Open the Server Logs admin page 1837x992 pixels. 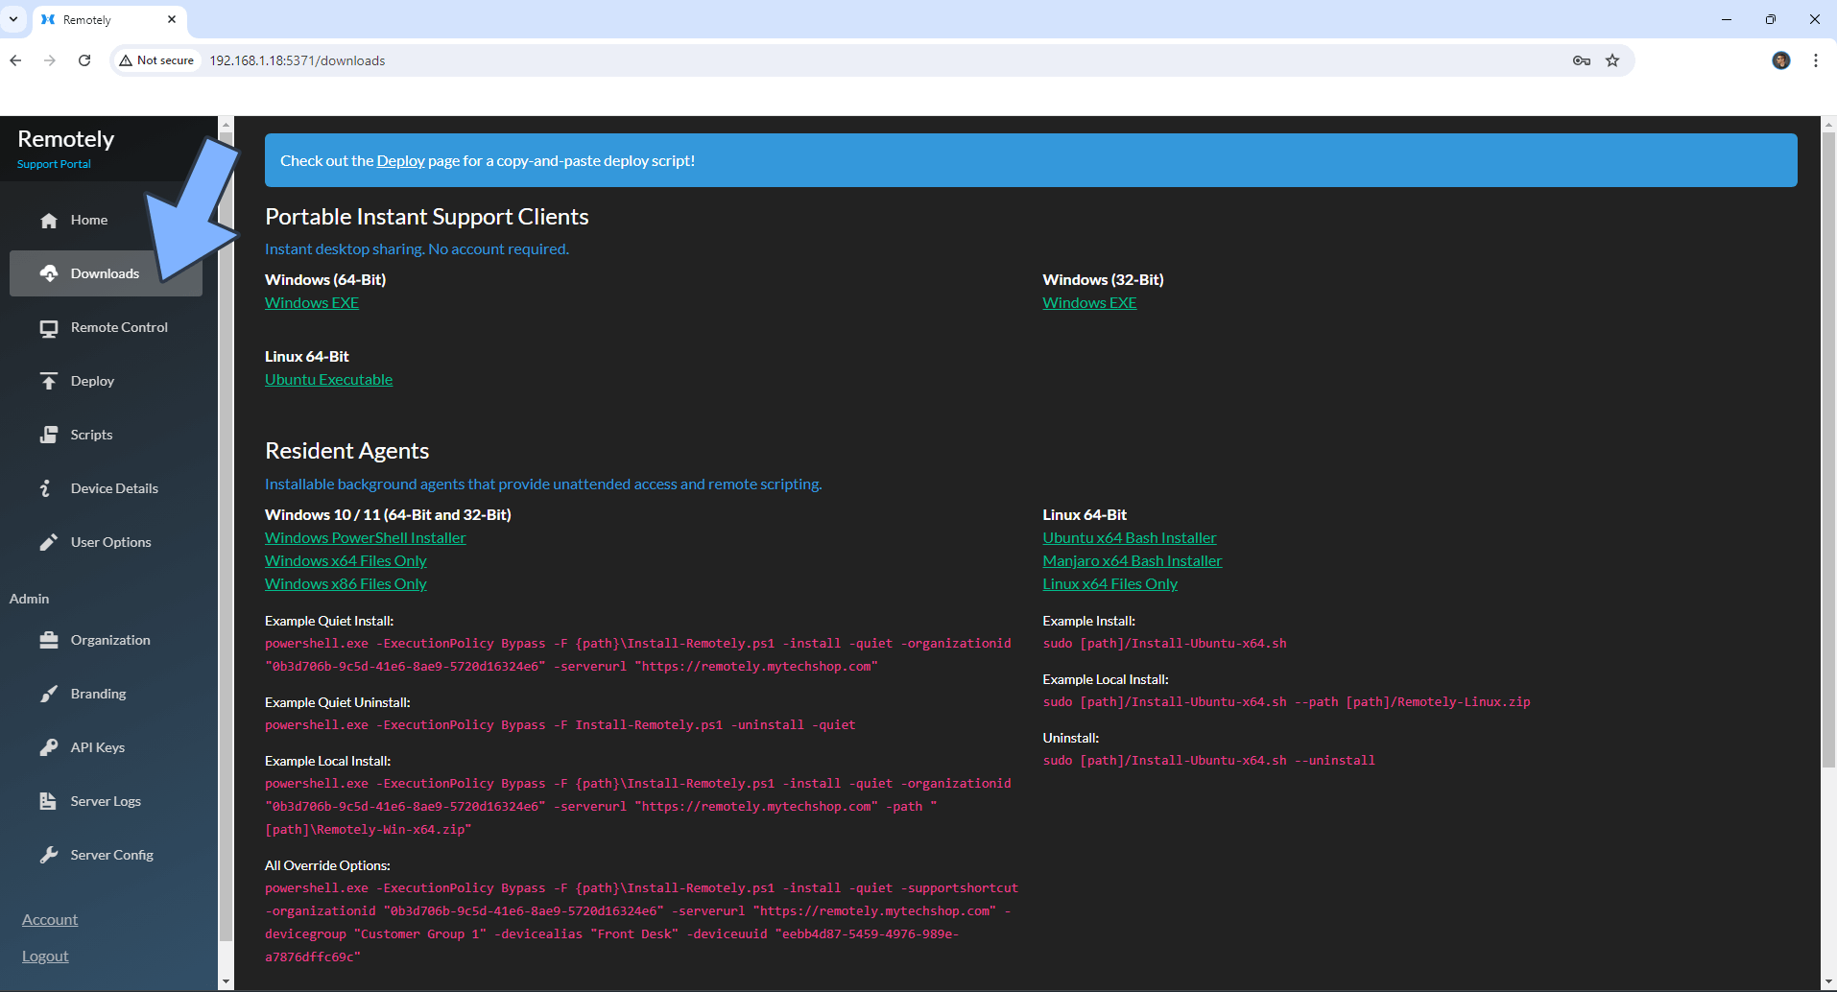coord(106,801)
